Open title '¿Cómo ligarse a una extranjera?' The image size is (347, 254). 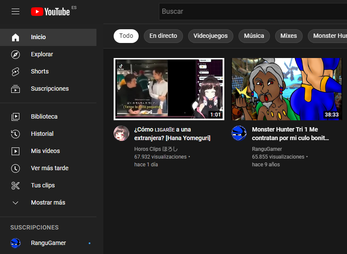click(x=172, y=134)
